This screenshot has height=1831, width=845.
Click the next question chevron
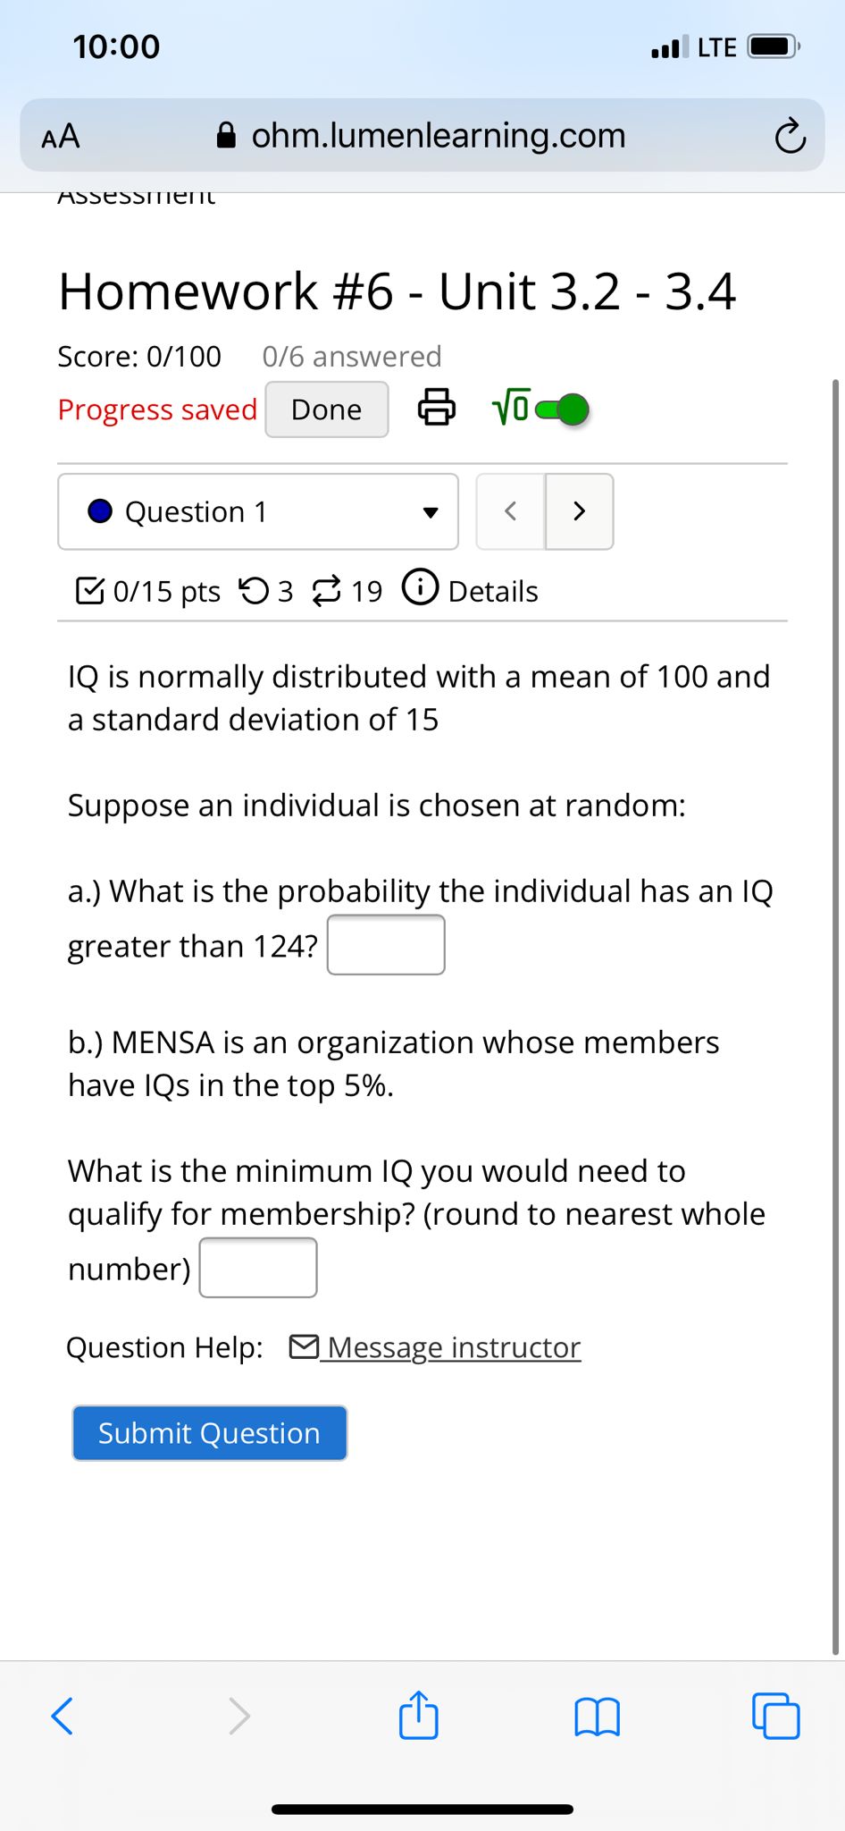tap(579, 511)
